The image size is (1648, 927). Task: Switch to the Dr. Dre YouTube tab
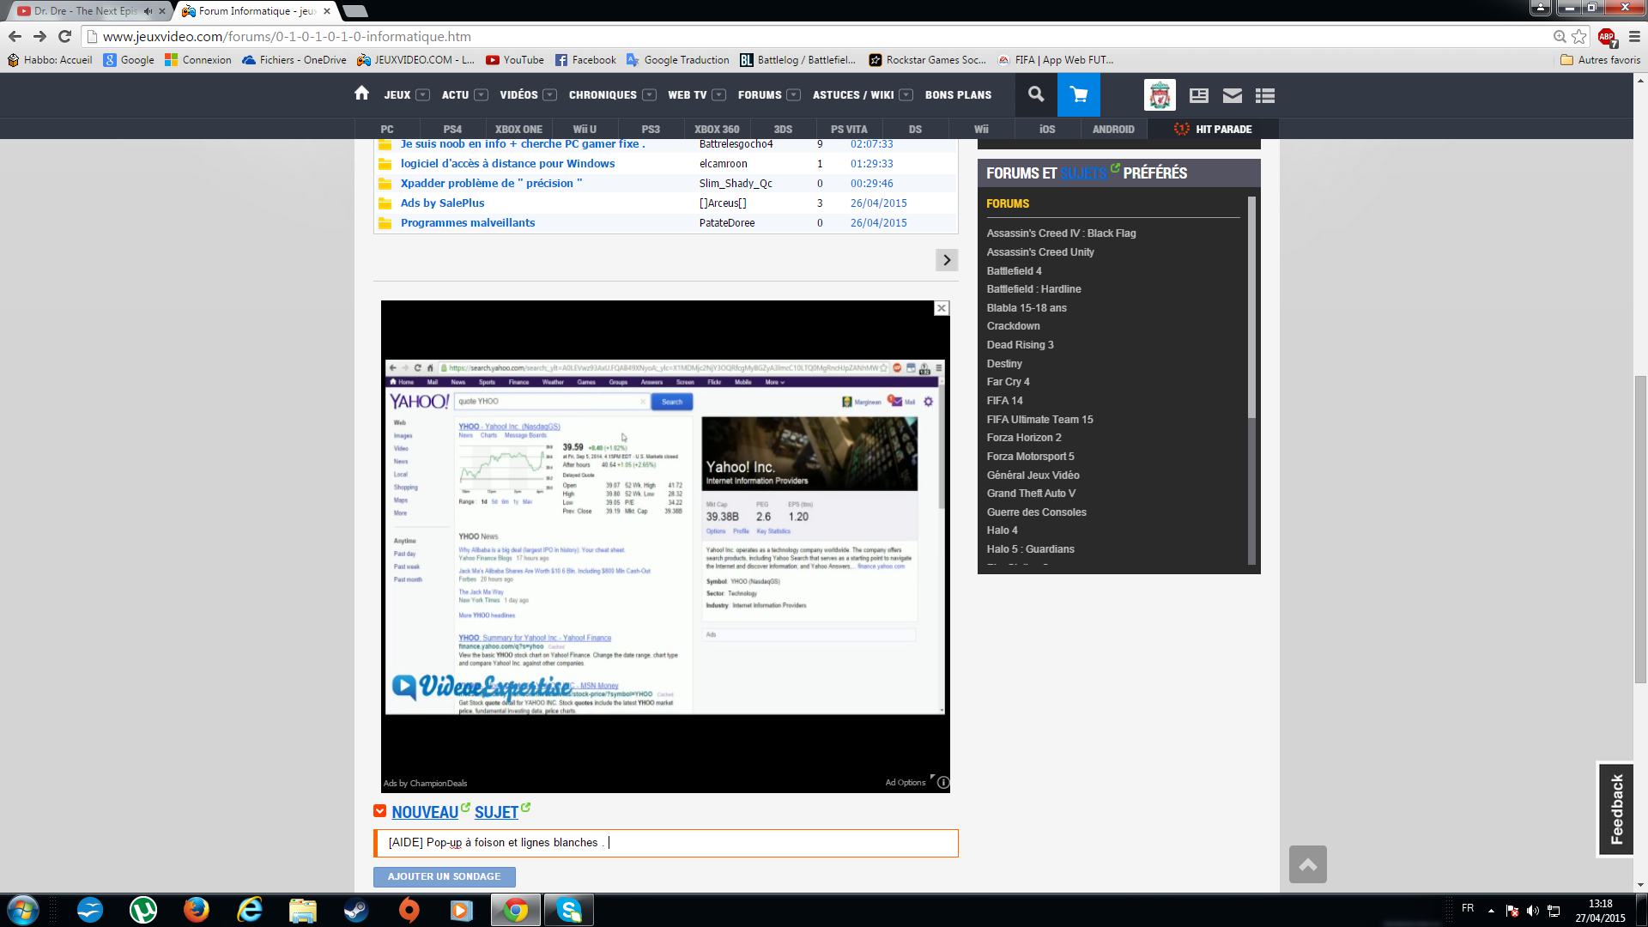point(86,11)
